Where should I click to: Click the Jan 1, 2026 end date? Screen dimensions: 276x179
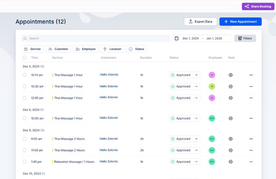click(214, 38)
